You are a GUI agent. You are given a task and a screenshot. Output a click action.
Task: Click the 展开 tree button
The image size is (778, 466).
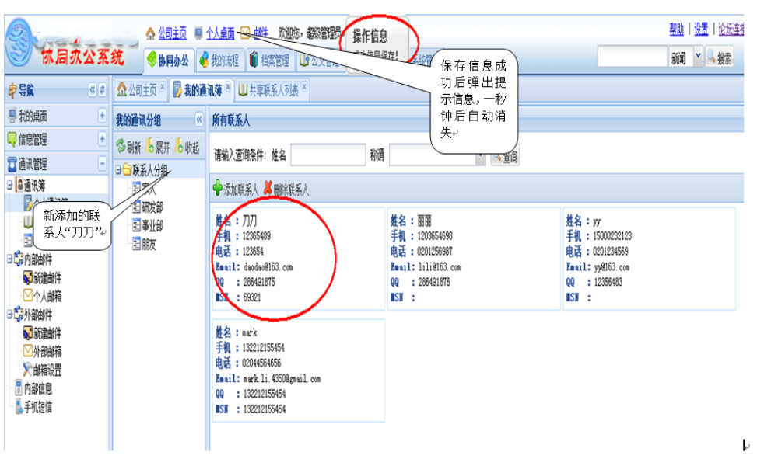point(158,147)
